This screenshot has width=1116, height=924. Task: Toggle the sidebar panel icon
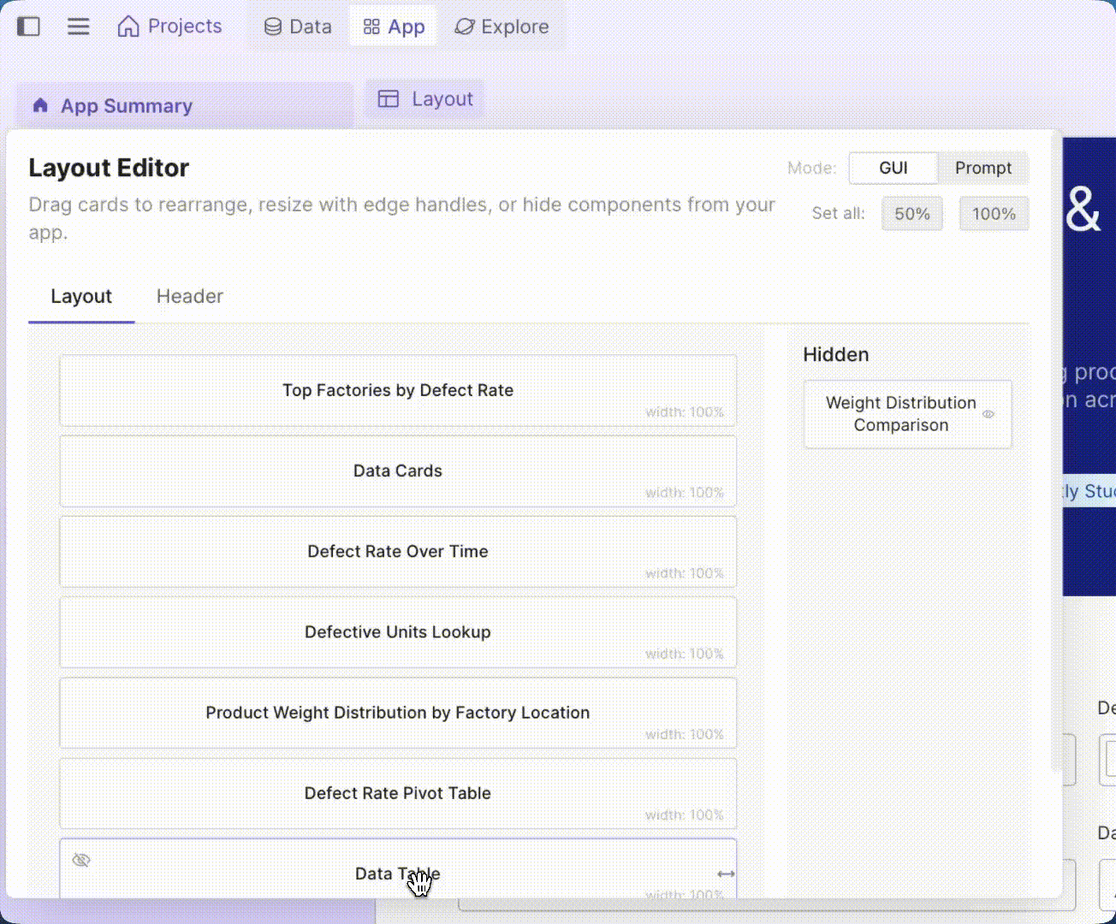[29, 27]
